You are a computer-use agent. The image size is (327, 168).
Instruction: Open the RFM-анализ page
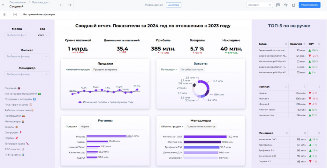pyautogui.click(x=14, y=155)
